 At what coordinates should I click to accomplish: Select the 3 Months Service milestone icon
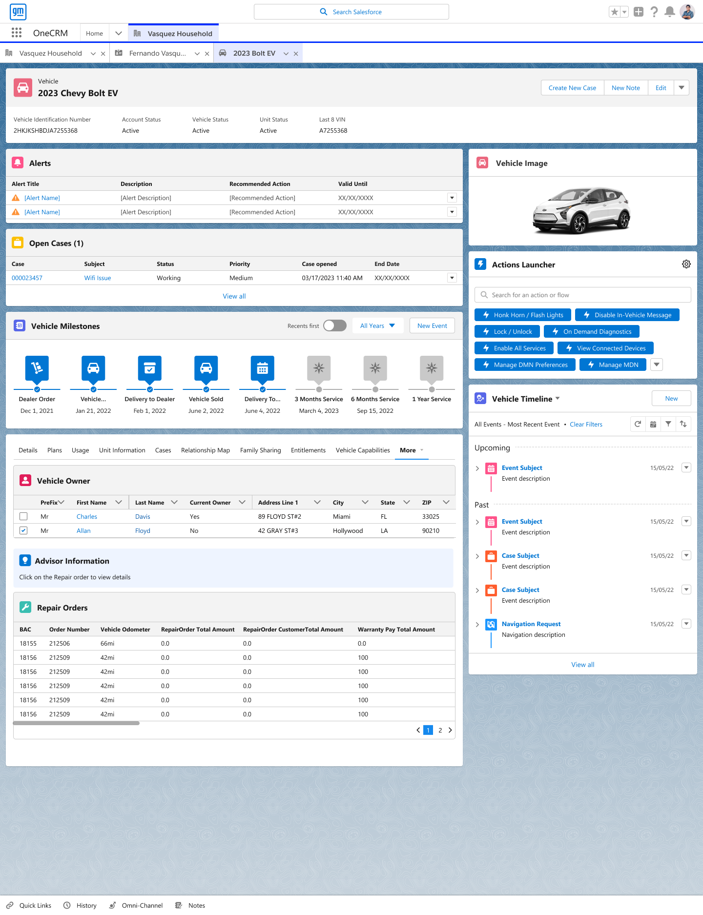(x=319, y=368)
